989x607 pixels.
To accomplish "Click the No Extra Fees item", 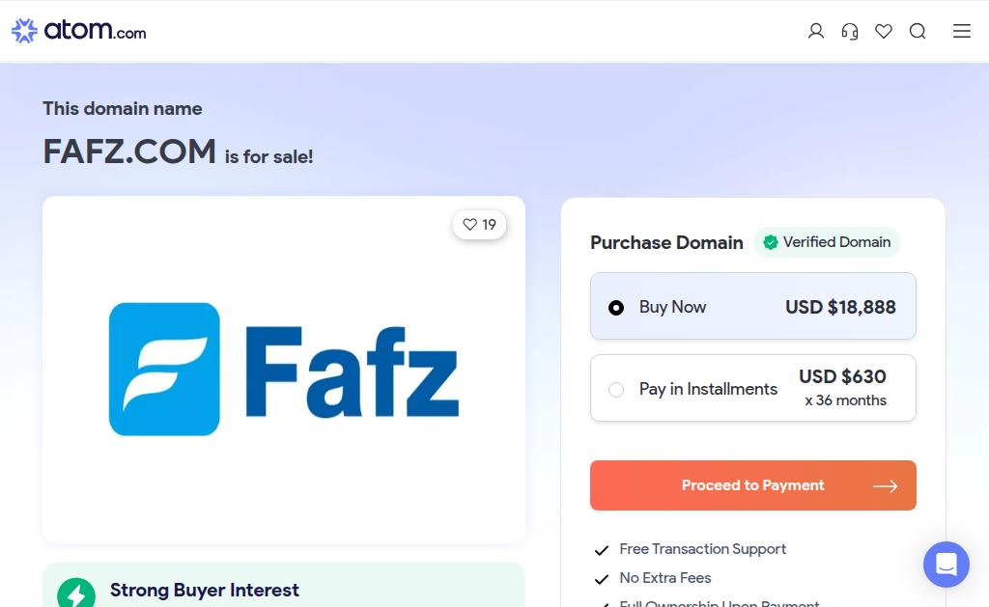I will (x=664, y=578).
